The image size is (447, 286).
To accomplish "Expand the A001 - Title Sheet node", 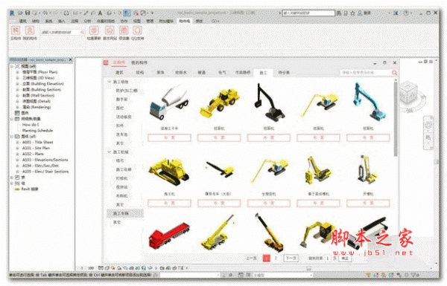I will click(x=17, y=142).
